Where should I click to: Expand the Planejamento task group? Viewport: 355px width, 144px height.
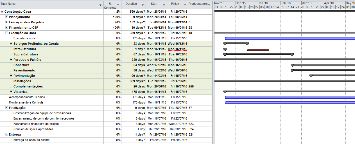tap(7, 17)
